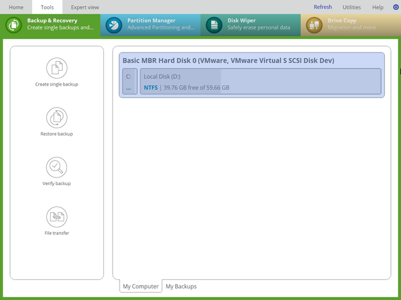The height and width of the screenshot is (300, 401).
Task: Click the Create single backup icon
Action: (x=56, y=67)
